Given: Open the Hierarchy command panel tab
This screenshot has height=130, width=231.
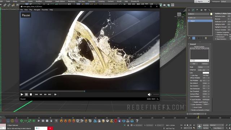Looking at the screenshot, I should pos(197,10).
